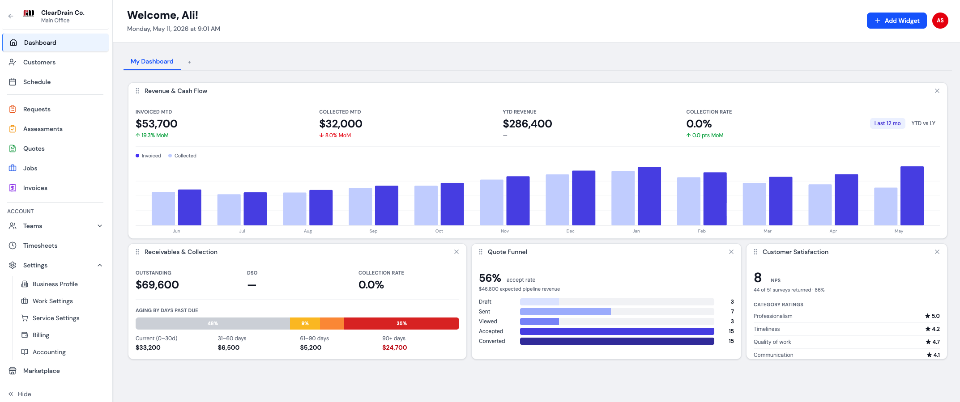Open the Timesheets clock icon
Viewport: 960px width, 402px height.
pos(13,245)
